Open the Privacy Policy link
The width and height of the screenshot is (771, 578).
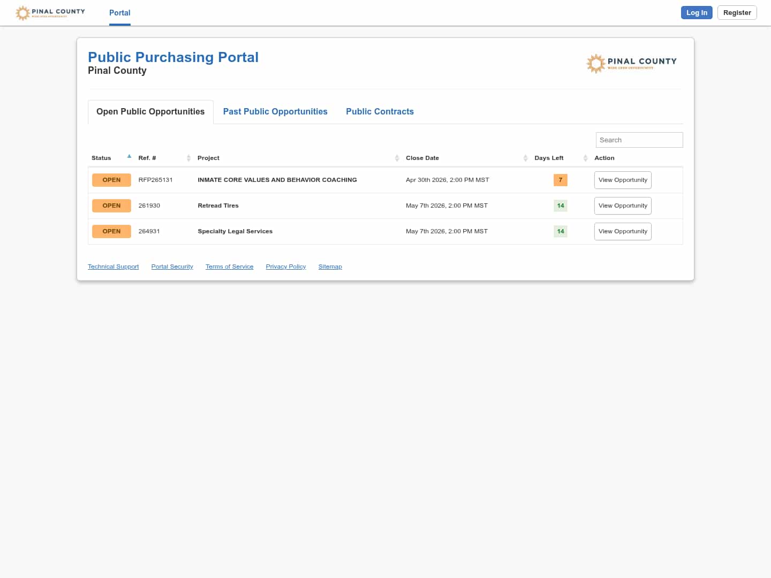coord(285,267)
